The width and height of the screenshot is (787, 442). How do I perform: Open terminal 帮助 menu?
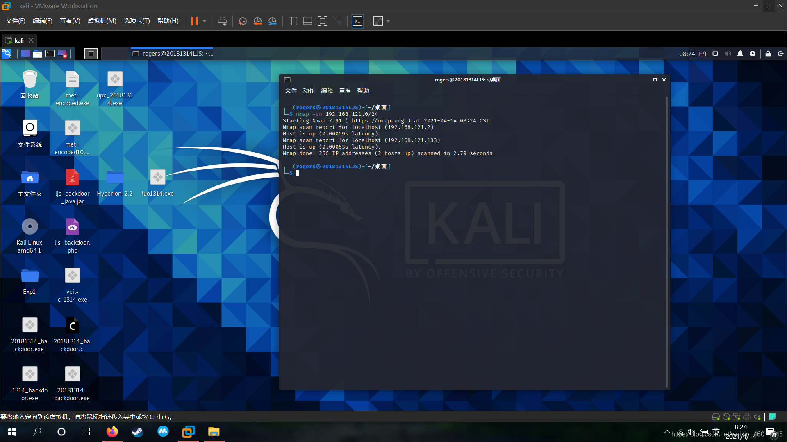(x=363, y=90)
